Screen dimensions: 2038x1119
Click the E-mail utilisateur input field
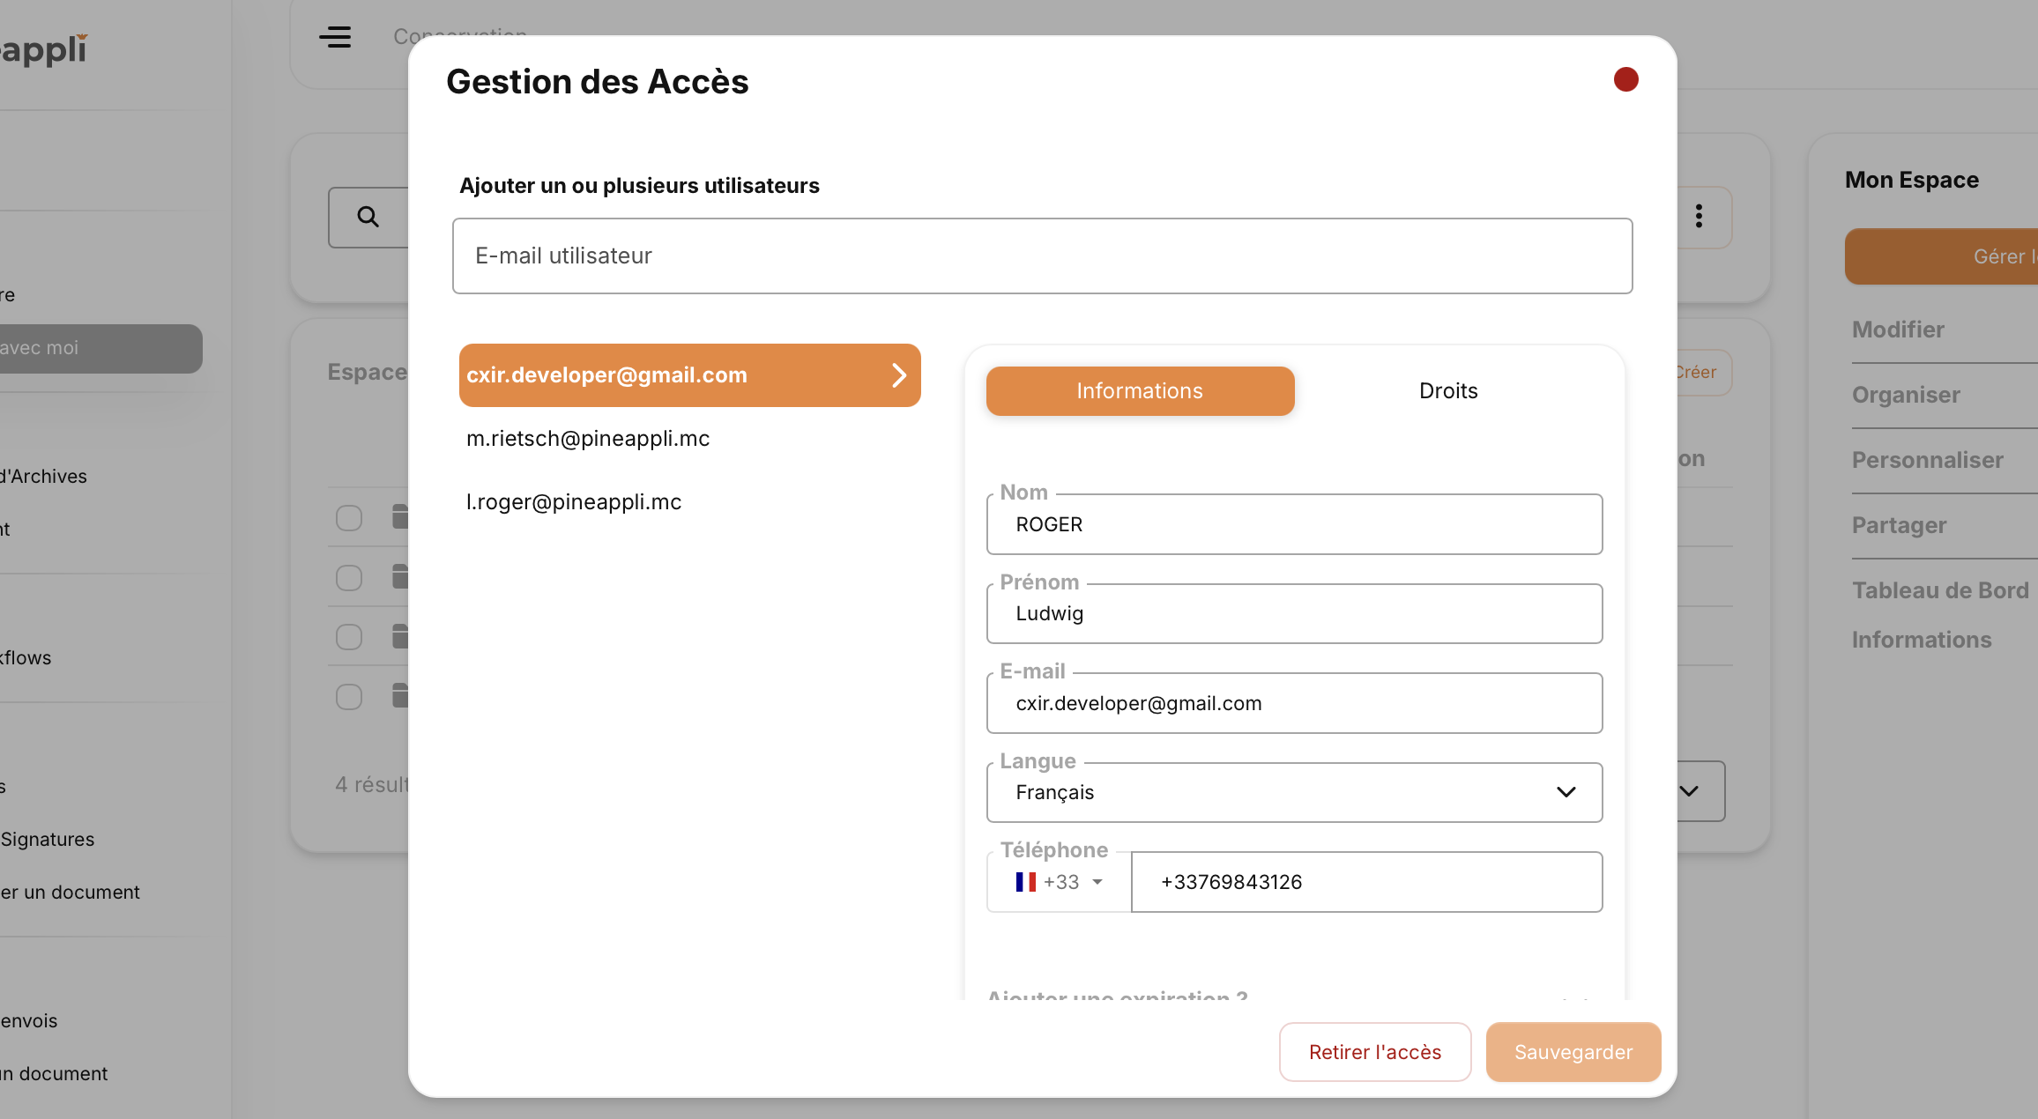click(1042, 256)
